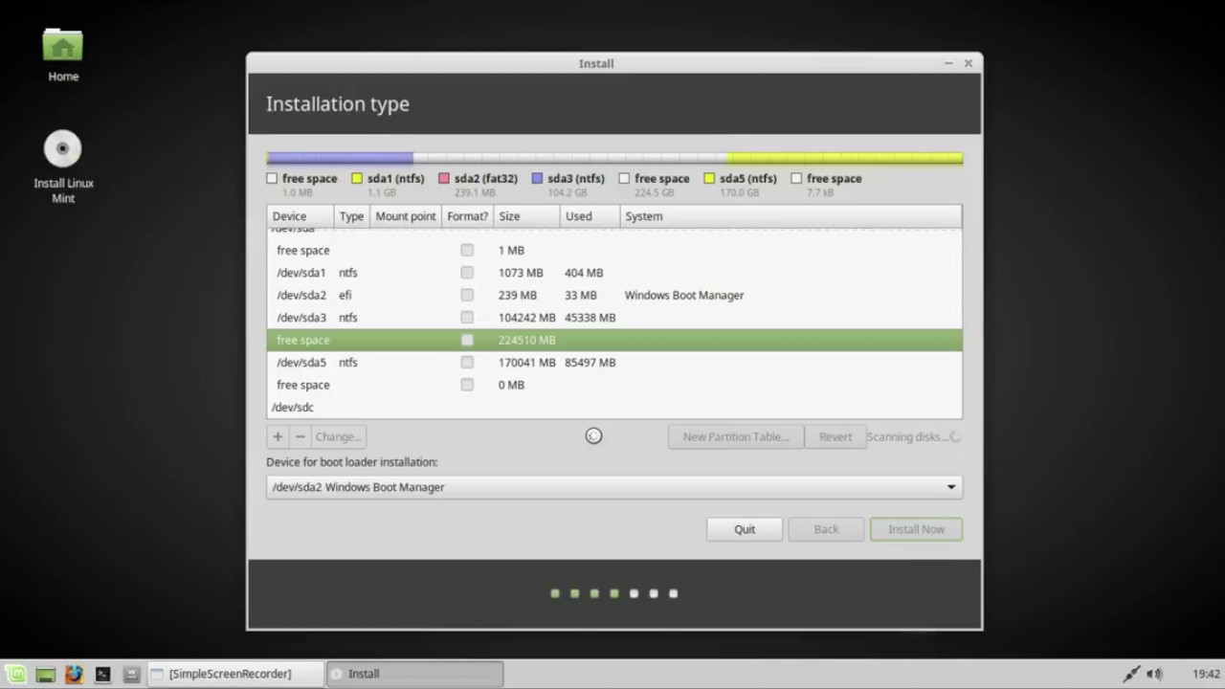Select the /dev/sdc device row
Viewport: 1225px width, 689px height.
point(614,407)
